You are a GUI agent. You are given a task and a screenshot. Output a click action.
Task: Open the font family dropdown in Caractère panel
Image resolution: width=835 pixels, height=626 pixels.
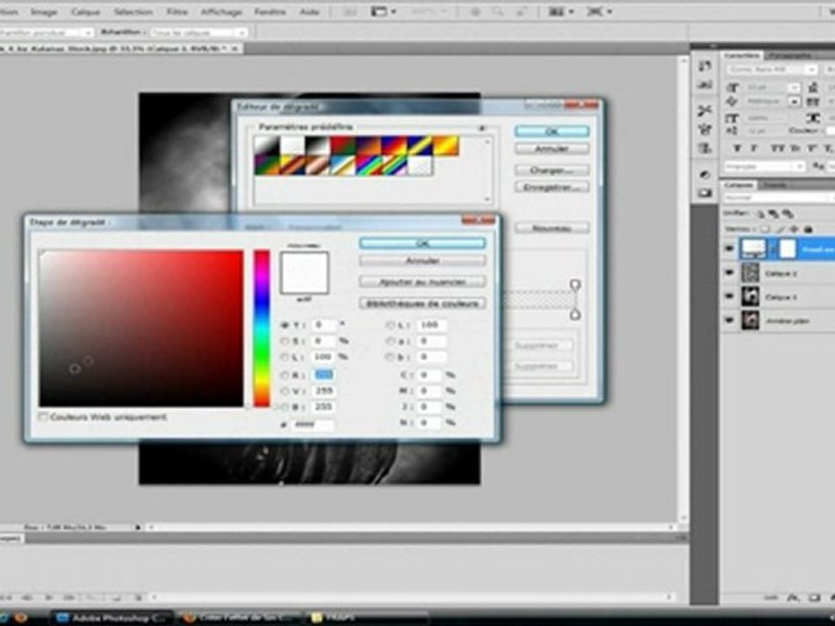coord(811,70)
